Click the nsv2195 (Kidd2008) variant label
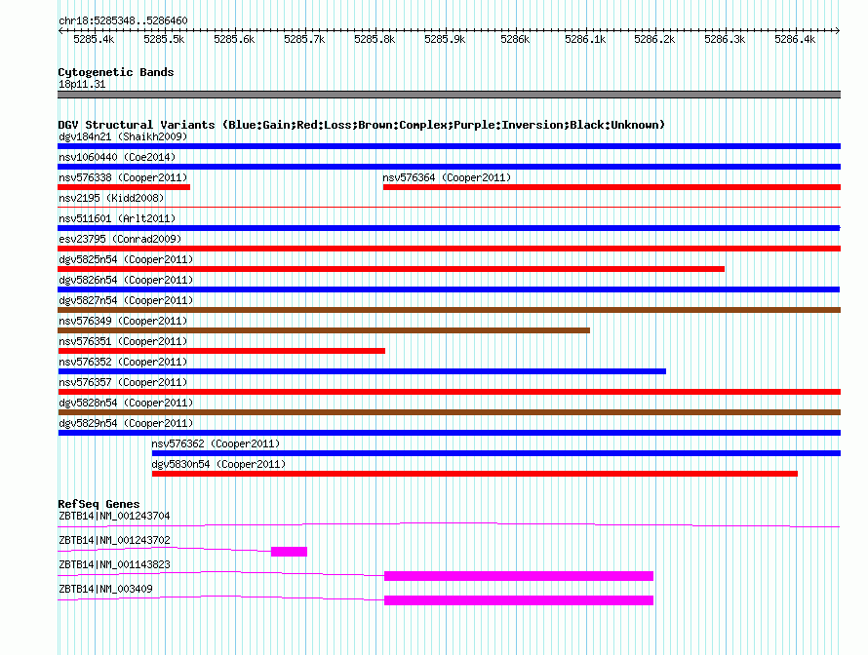Viewport: 868px width, 655px height. pyautogui.click(x=111, y=198)
